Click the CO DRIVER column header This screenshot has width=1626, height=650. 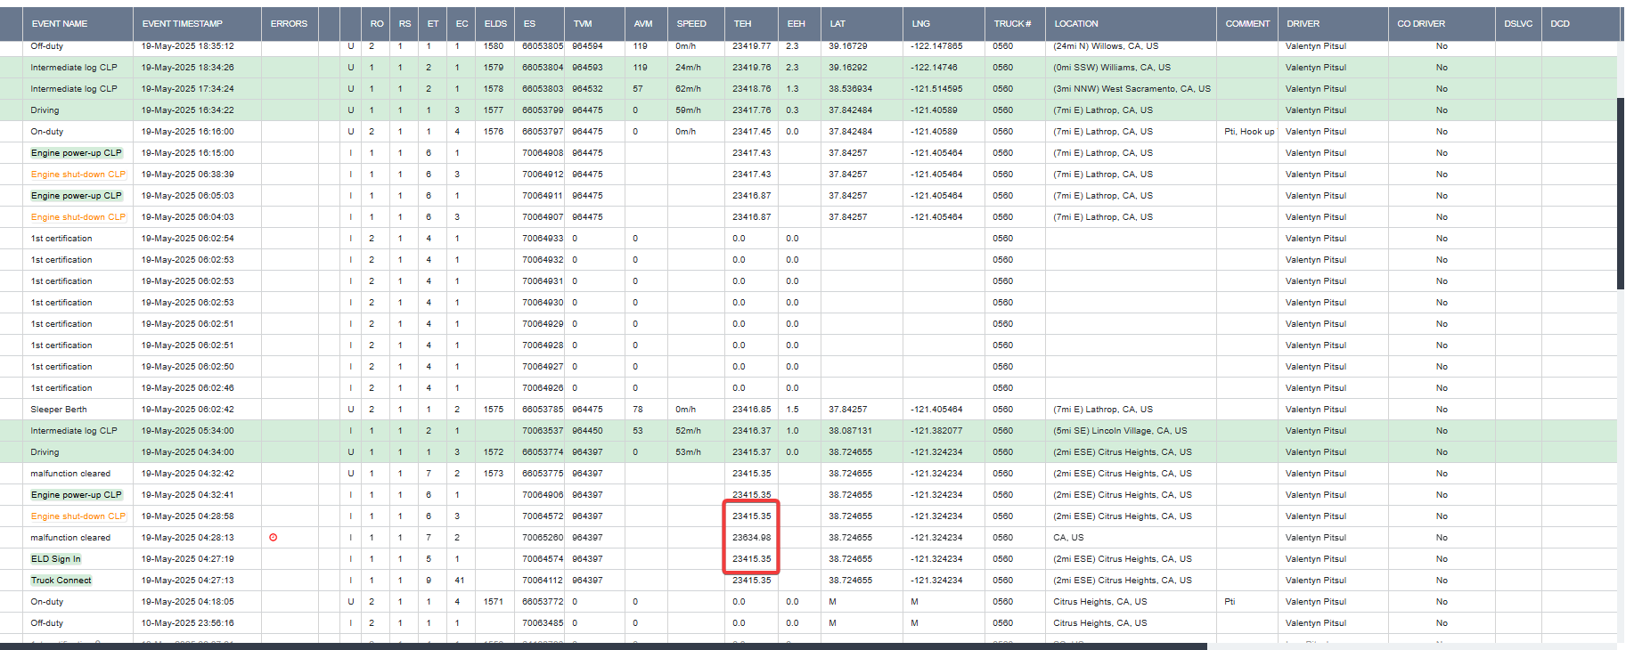pos(1421,24)
